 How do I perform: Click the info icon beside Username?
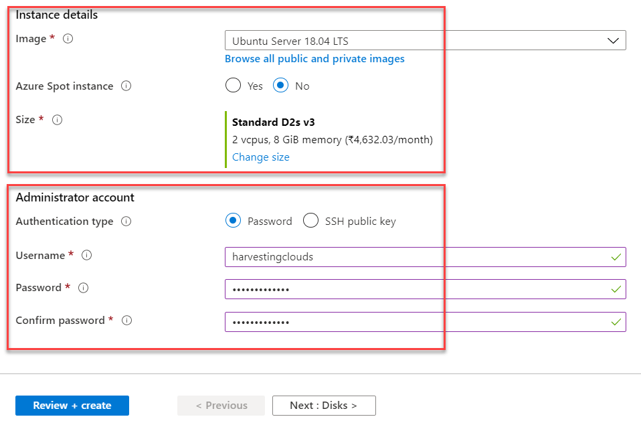87,255
